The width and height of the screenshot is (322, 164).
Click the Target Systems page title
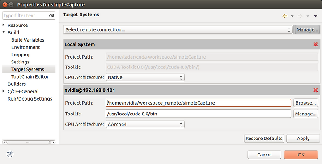click(81, 15)
